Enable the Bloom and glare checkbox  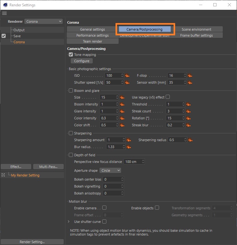[71, 91]
